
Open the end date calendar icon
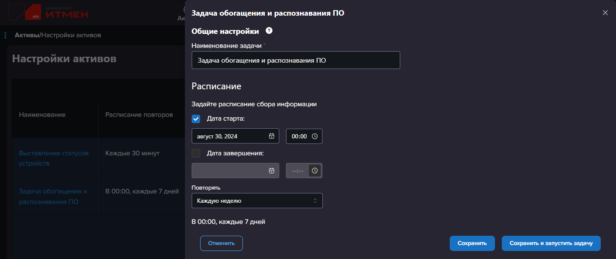coord(272,171)
